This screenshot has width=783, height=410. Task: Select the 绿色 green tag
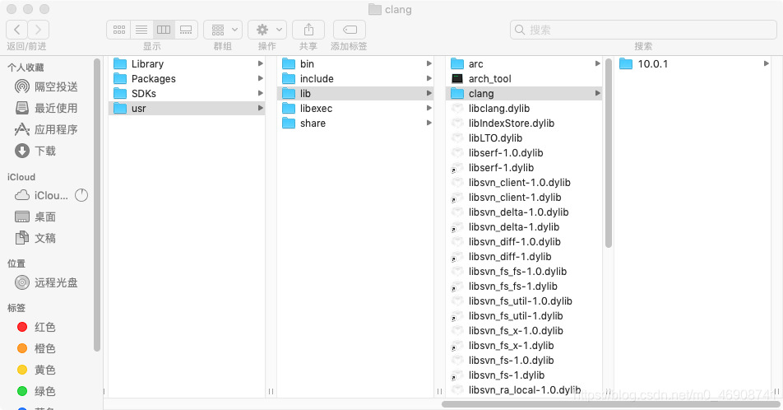(x=36, y=392)
